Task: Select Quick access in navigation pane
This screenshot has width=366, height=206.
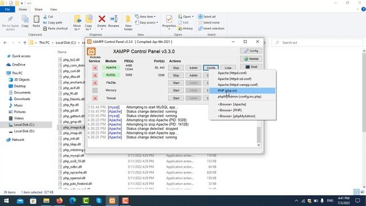Action: click(x=19, y=56)
